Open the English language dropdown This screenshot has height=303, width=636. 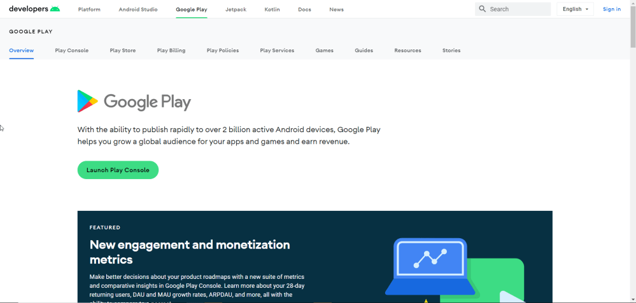[x=575, y=10]
